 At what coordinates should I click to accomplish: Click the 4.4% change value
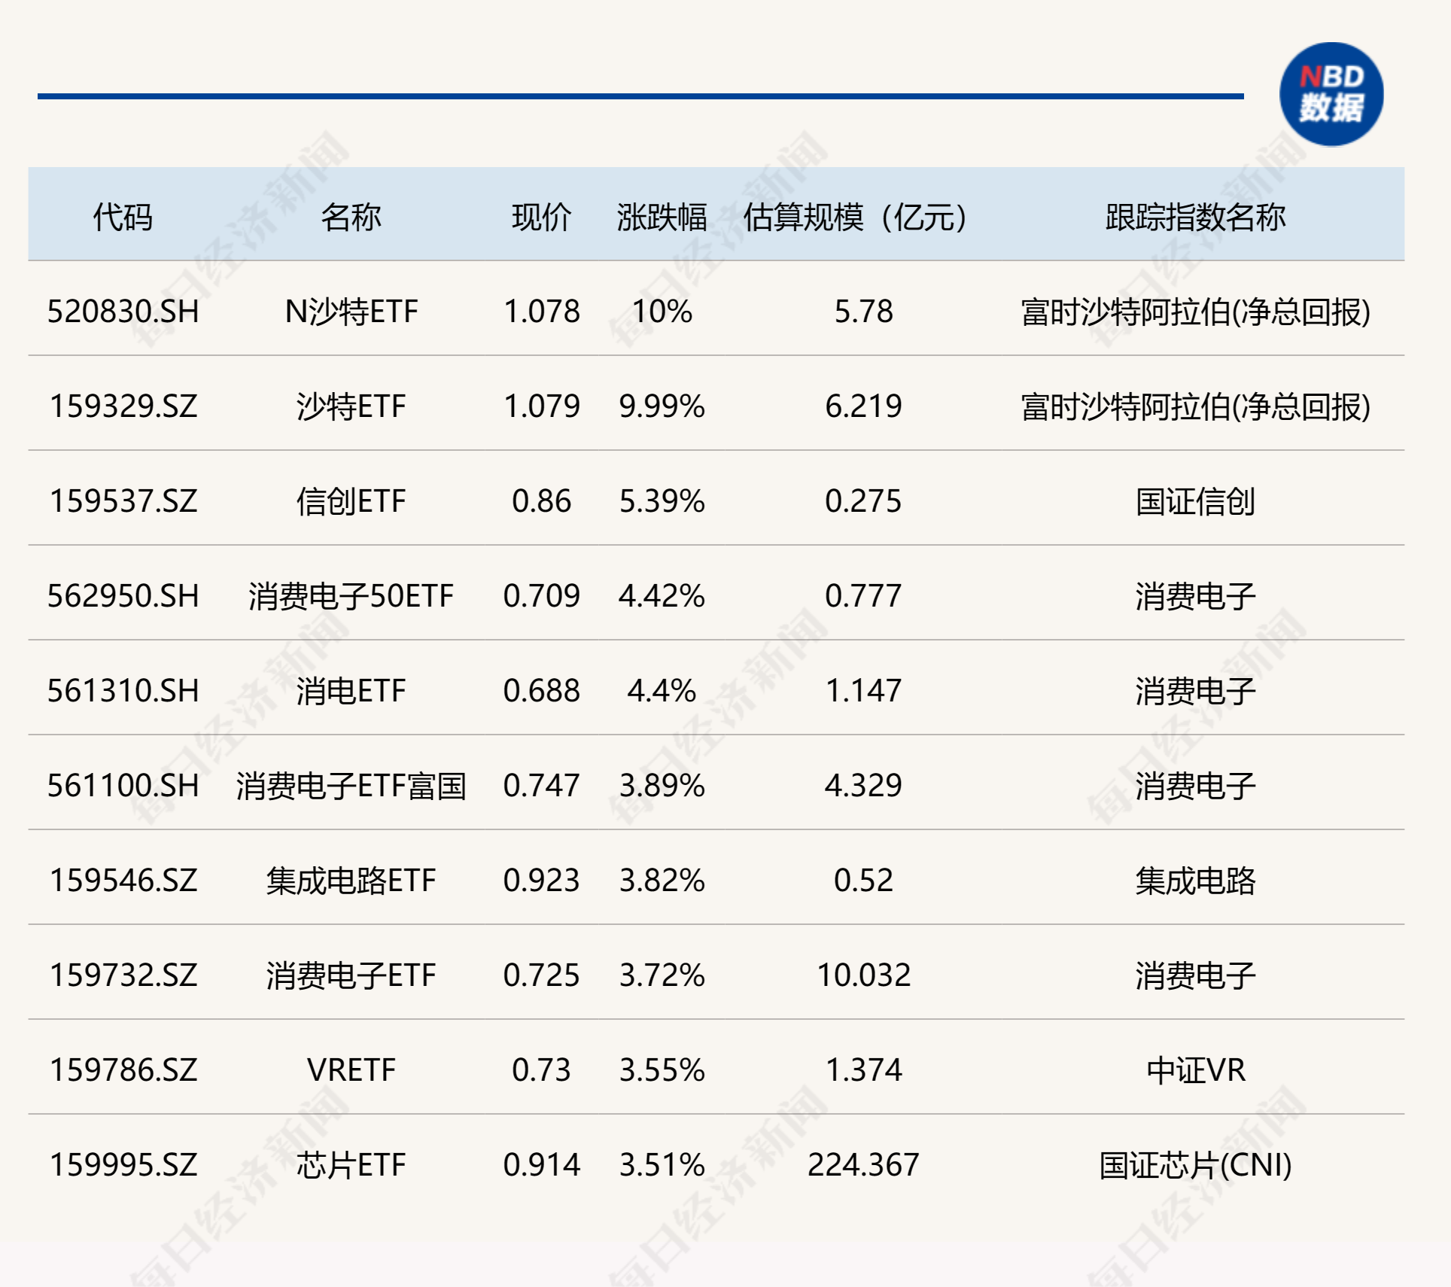pos(662,691)
